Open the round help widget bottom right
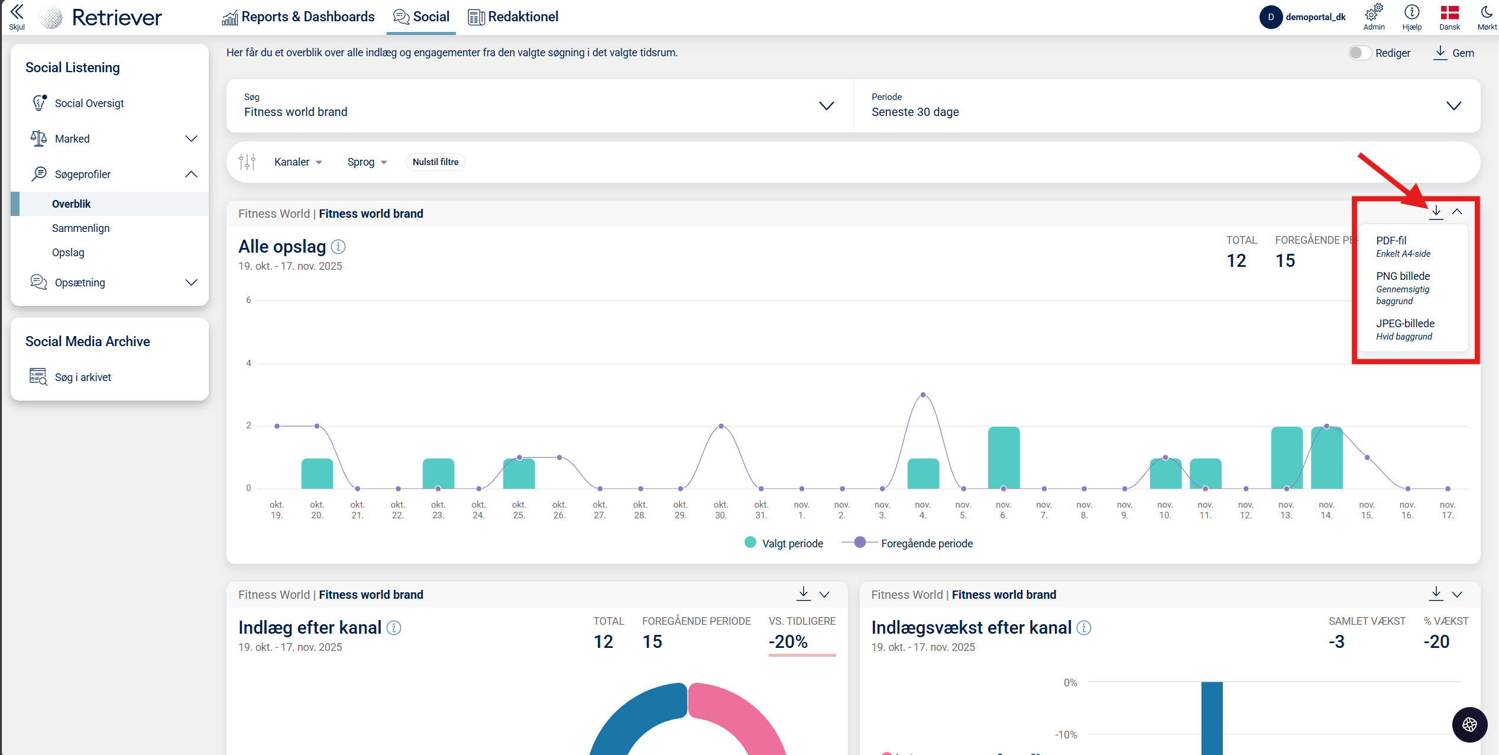1499x755 pixels. pos(1469,724)
